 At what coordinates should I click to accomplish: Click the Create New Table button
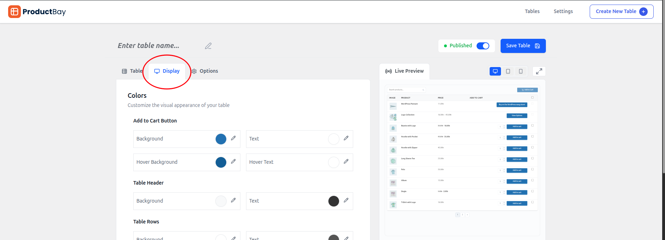pos(622,12)
